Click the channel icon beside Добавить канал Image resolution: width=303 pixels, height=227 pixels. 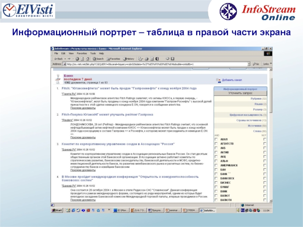pos(219,80)
